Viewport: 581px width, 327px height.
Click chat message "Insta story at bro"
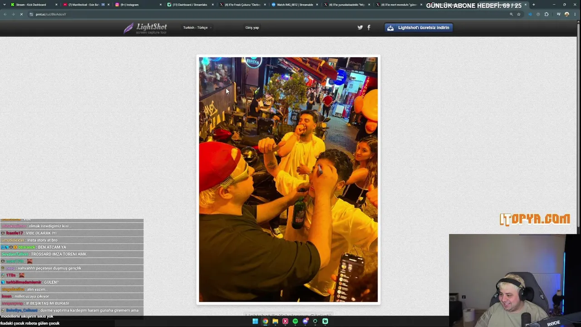42,240
